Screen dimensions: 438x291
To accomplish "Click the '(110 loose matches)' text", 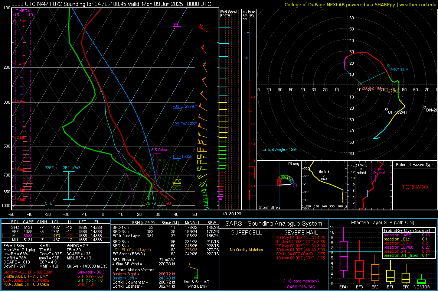I will pyautogui.click(x=301, y=281).
